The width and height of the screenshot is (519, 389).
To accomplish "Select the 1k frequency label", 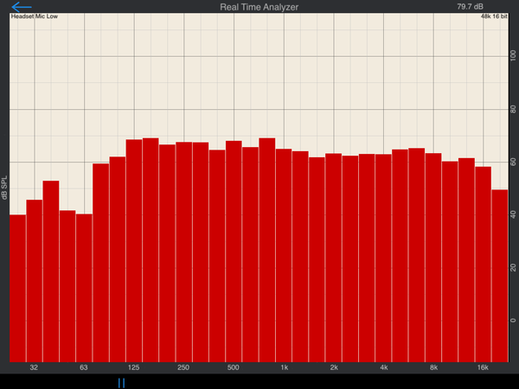I will 285,367.
